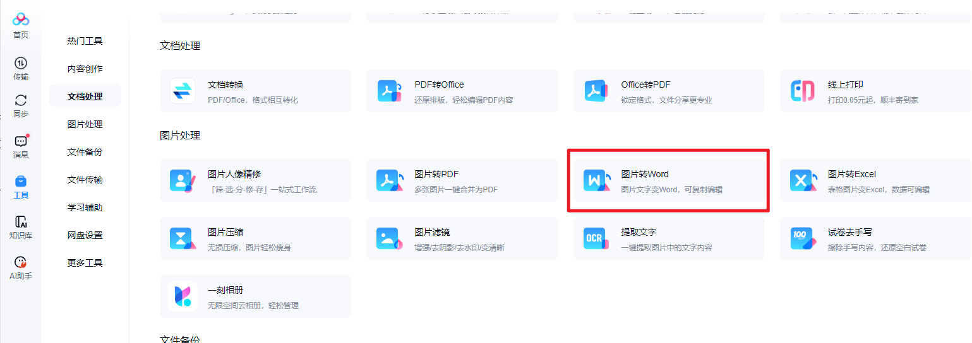Open AI助手 assistant icon in sidebar
Image resolution: width=972 pixels, height=343 pixels.
(x=21, y=262)
